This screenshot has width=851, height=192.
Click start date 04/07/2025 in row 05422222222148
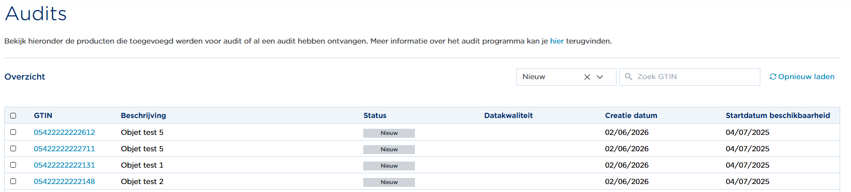coord(748,182)
